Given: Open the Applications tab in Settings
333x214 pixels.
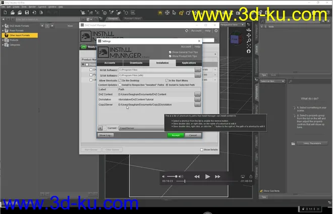Looking at the screenshot, I should (189, 63).
